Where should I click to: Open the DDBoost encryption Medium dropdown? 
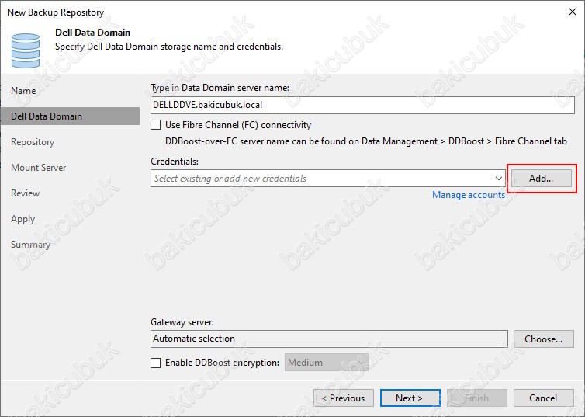tap(327, 363)
